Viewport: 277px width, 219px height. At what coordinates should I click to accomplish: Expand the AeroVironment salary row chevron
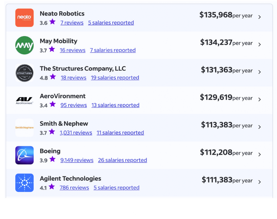pyautogui.click(x=259, y=99)
